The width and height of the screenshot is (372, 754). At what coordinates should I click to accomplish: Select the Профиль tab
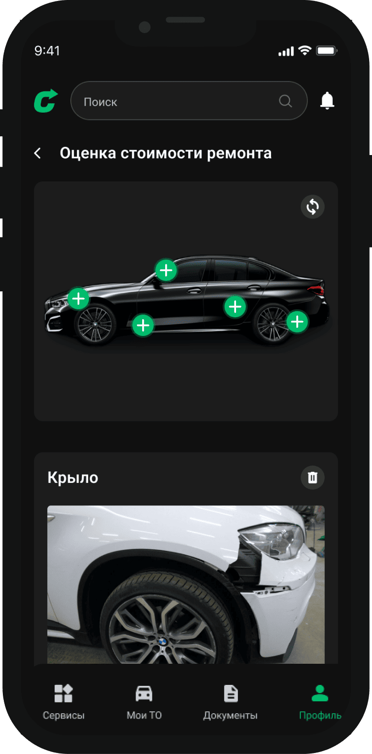point(320,702)
